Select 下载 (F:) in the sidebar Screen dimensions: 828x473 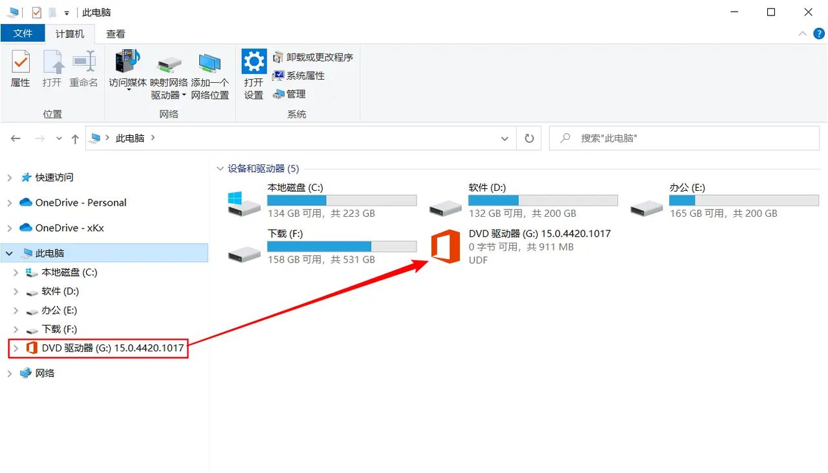(60, 329)
